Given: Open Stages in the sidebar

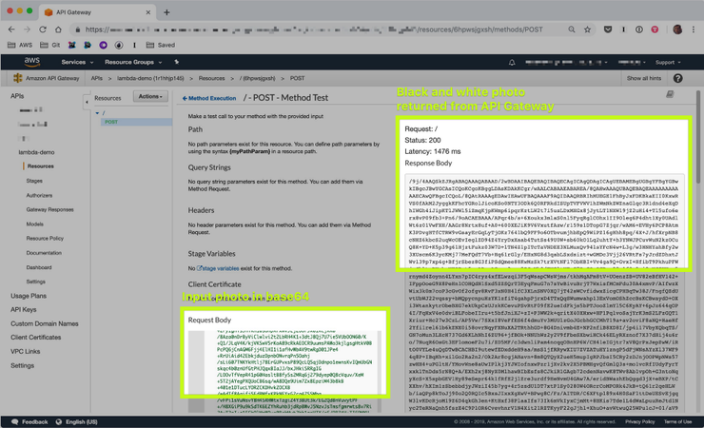Looking at the screenshot, I should click(34, 181).
